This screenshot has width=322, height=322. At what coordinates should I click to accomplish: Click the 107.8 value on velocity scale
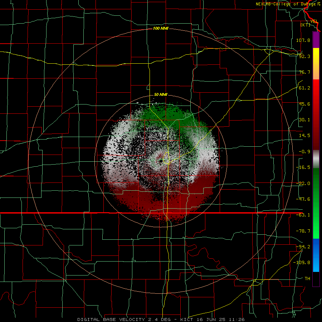pos(303,40)
